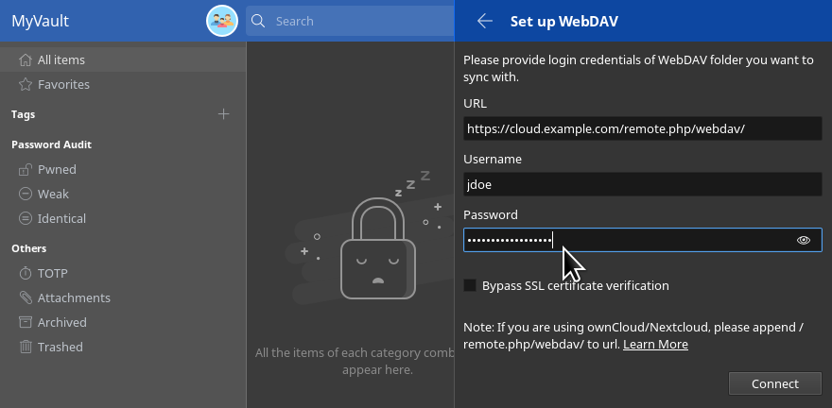The width and height of the screenshot is (832, 408).
Task: Open Attachments category
Action: click(73, 297)
